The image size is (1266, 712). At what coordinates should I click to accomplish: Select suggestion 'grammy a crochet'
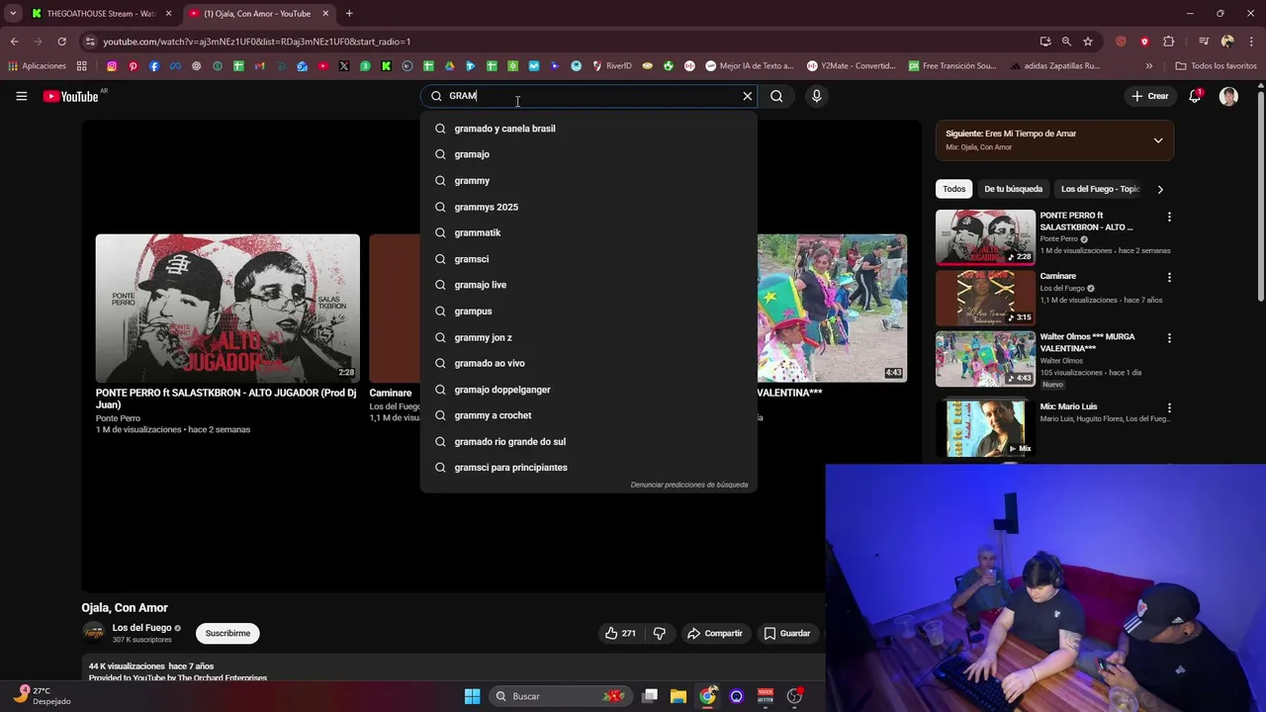(x=588, y=415)
